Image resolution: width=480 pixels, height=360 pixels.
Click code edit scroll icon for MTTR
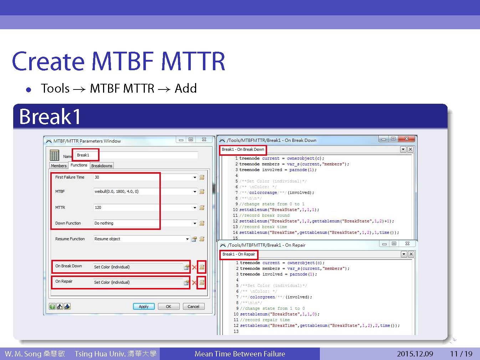202,207
